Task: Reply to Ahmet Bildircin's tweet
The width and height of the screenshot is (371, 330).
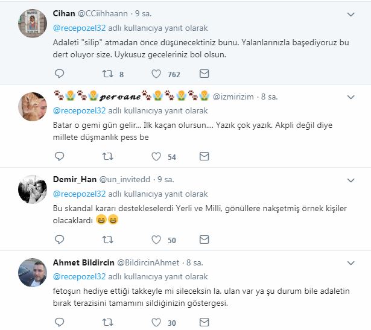Action: [x=59, y=322]
